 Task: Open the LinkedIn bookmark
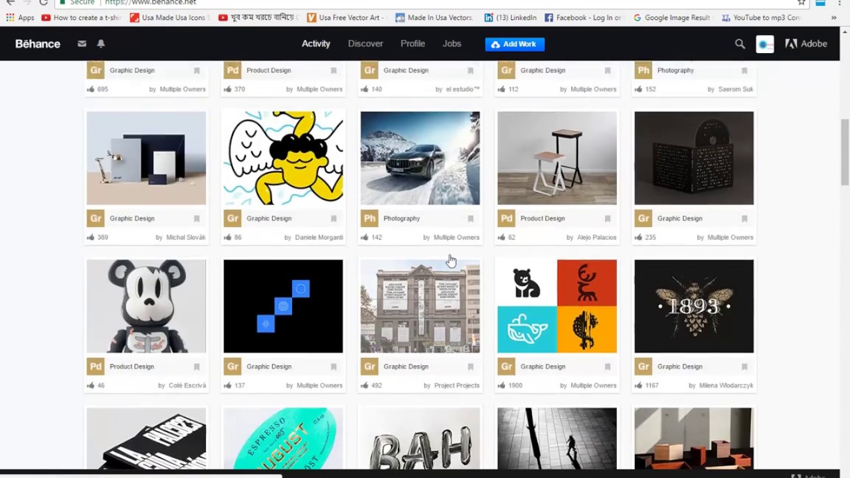pos(510,18)
